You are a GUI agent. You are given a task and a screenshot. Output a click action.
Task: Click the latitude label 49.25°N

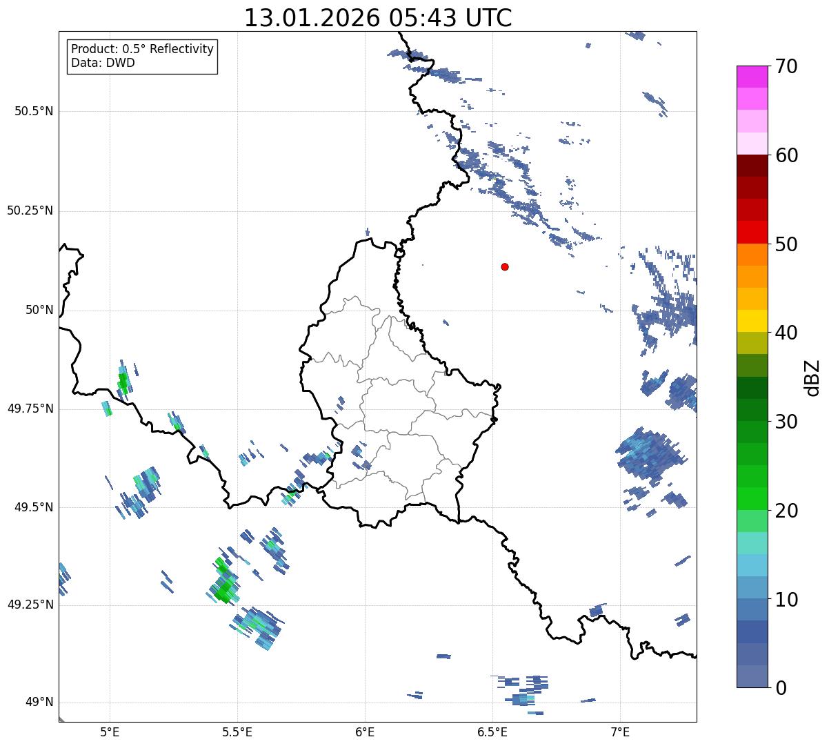click(30, 605)
